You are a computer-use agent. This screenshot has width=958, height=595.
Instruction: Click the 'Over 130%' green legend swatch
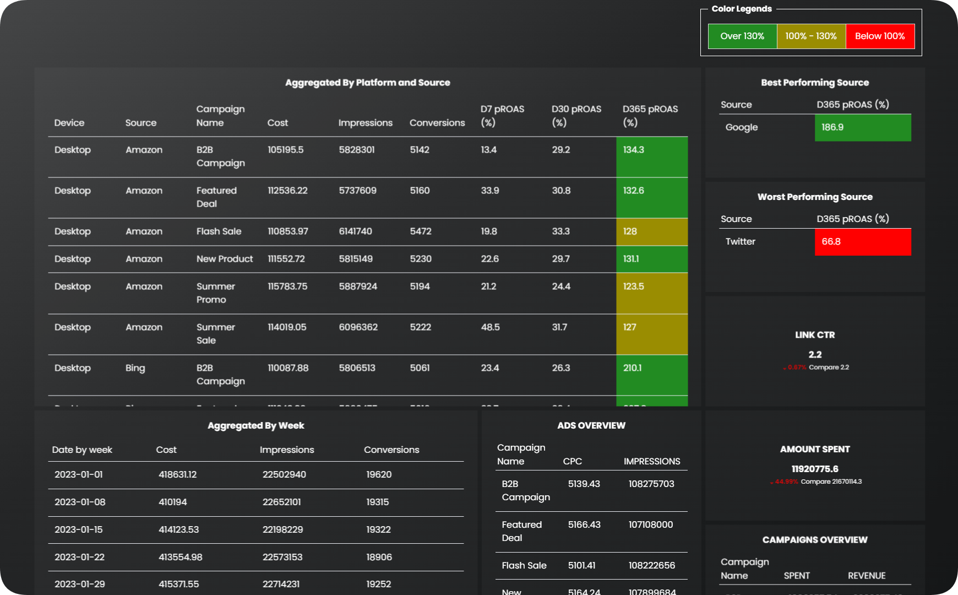click(x=742, y=36)
